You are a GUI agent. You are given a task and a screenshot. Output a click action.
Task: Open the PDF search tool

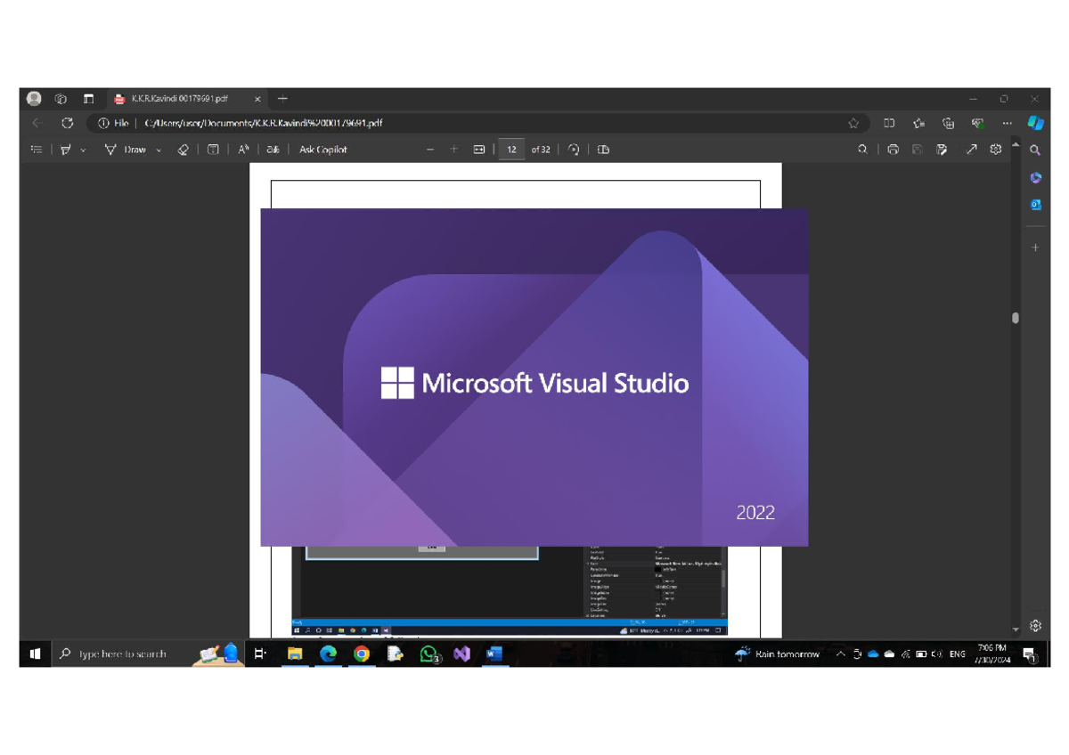tap(862, 150)
